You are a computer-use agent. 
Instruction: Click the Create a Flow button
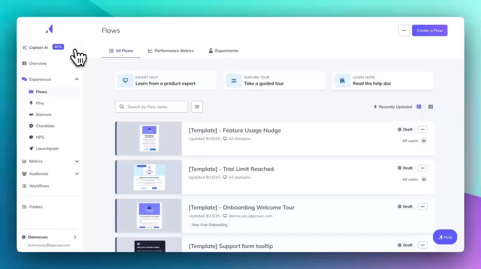(430, 30)
